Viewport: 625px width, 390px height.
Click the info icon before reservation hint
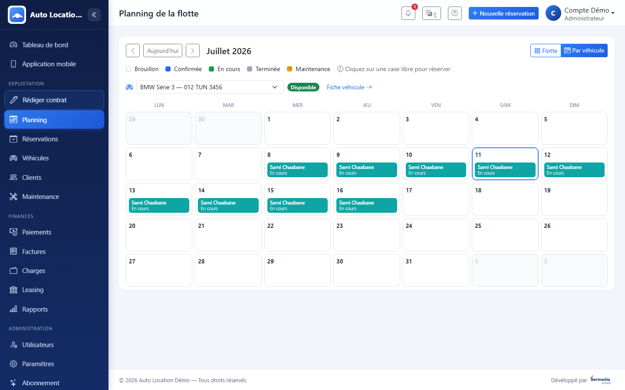coord(340,69)
